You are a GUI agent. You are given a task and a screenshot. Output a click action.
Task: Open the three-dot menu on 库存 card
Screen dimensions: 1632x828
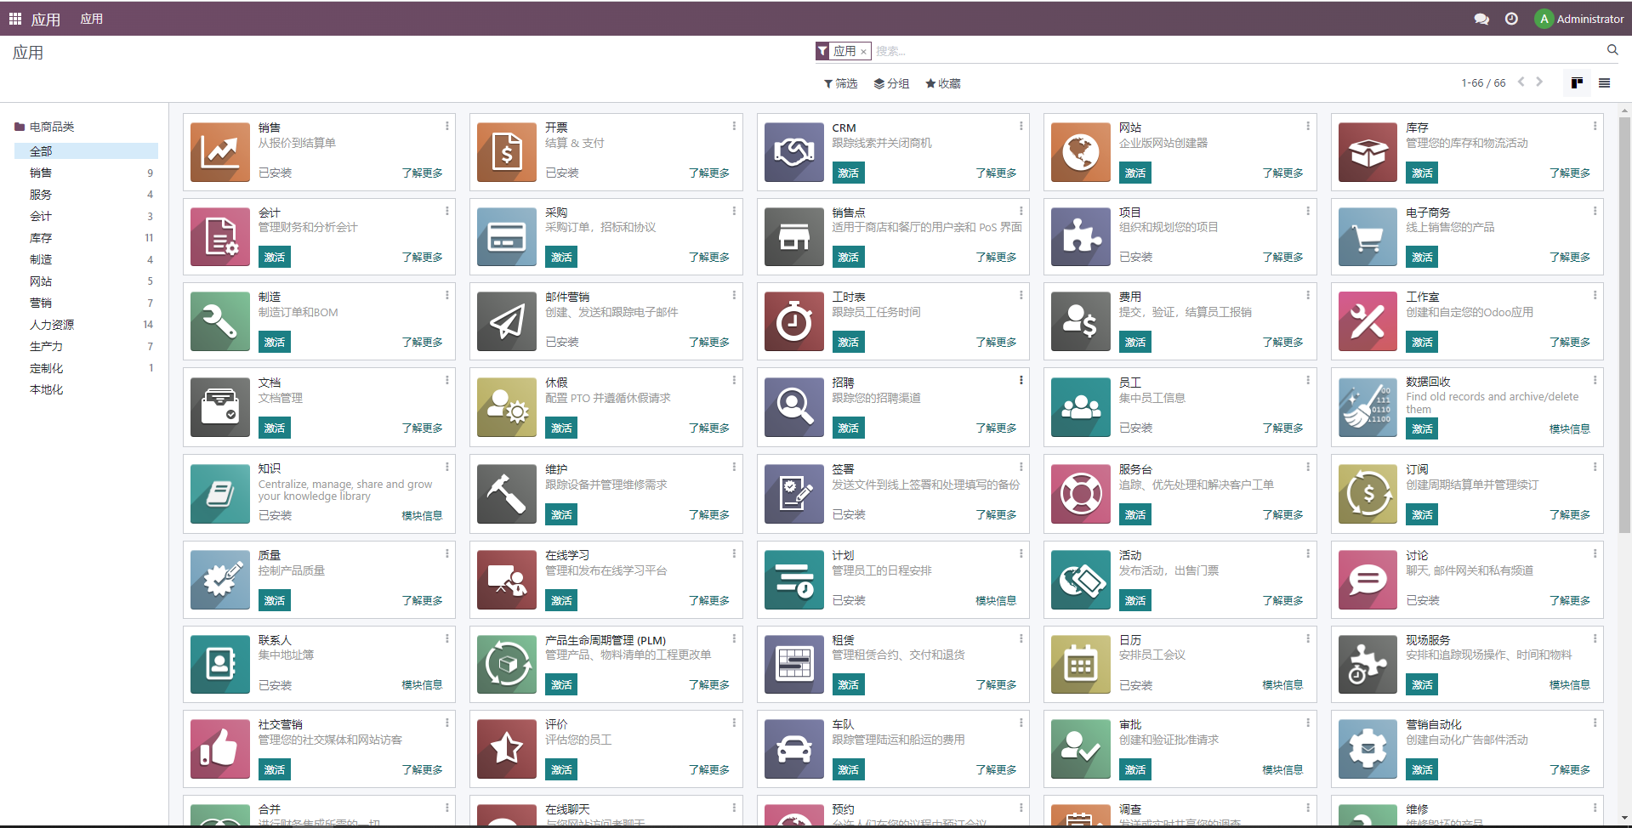pyautogui.click(x=1595, y=126)
